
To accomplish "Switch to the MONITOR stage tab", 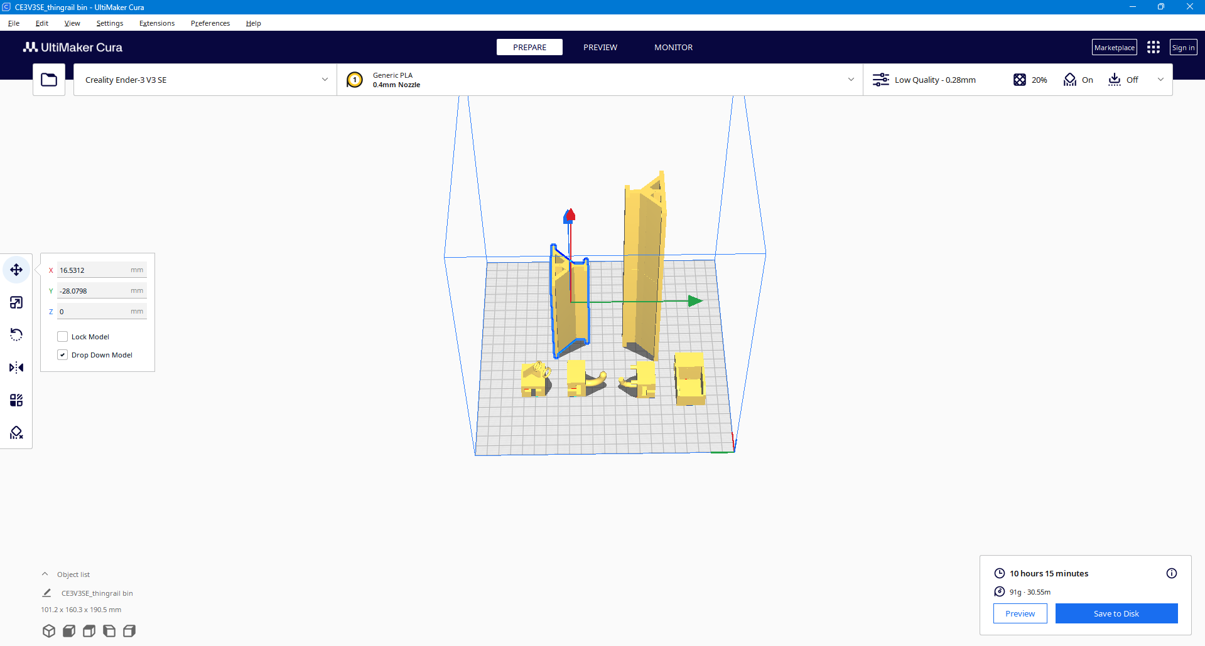I will coord(673,47).
